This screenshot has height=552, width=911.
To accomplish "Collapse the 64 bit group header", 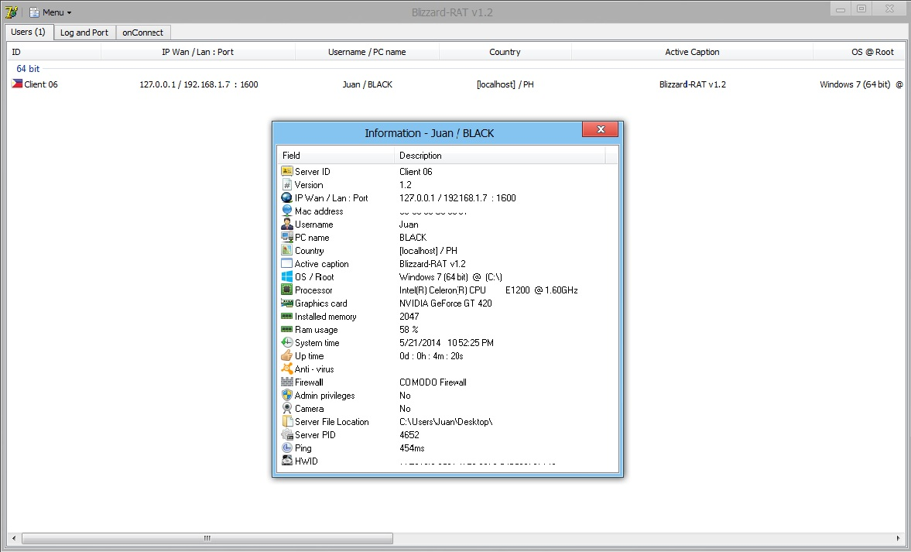I will (x=28, y=69).
